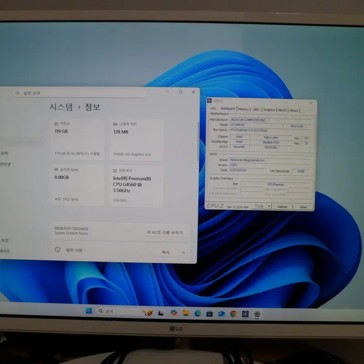Click the 설치된 RAM card showing 8.00GB
364x364 pixels.
click(x=77, y=185)
